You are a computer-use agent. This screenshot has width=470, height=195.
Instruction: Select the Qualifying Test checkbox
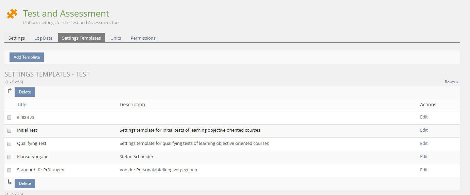[9, 144]
